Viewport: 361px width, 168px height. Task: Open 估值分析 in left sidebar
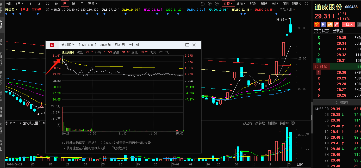[x=1, y=58]
